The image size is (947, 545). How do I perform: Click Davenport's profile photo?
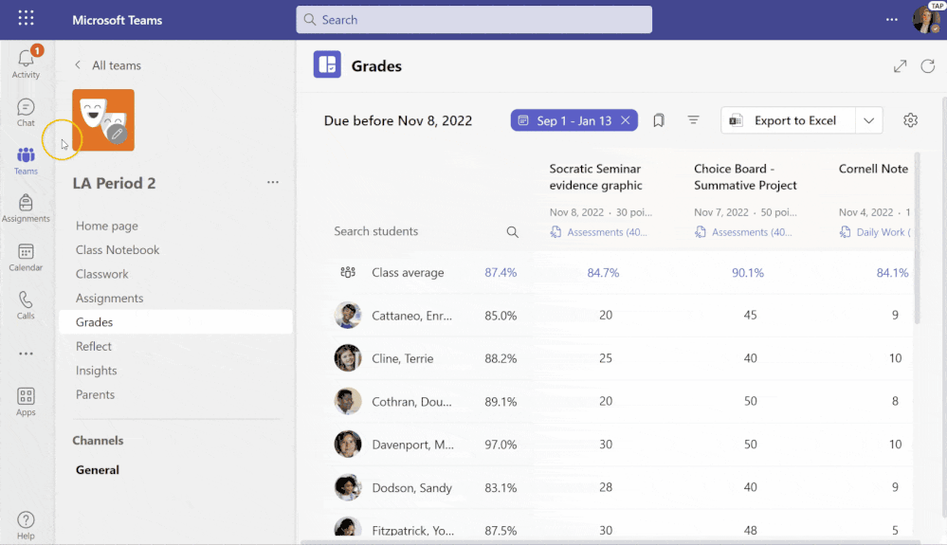pos(348,445)
